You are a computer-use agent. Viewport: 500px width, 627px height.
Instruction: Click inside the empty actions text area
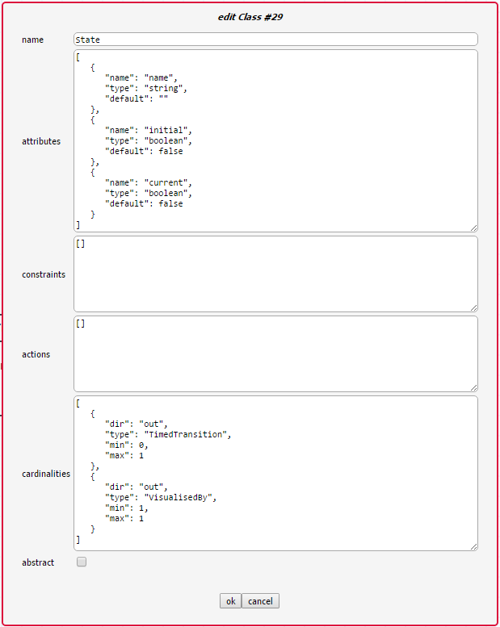coord(275,354)
